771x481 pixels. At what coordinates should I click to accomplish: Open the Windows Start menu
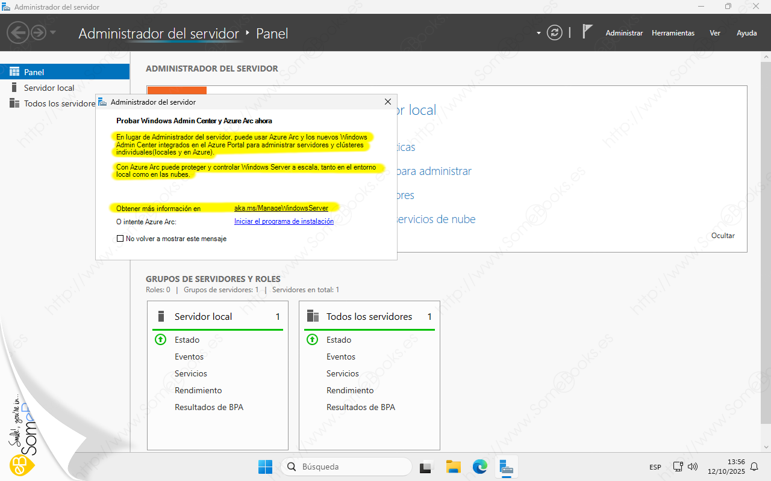coord(265,467)
